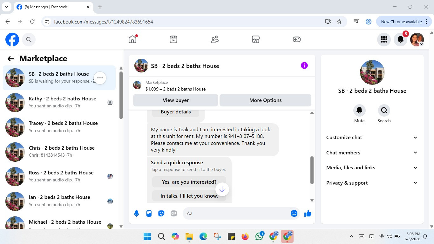Send a thumbs-up like

308,213
